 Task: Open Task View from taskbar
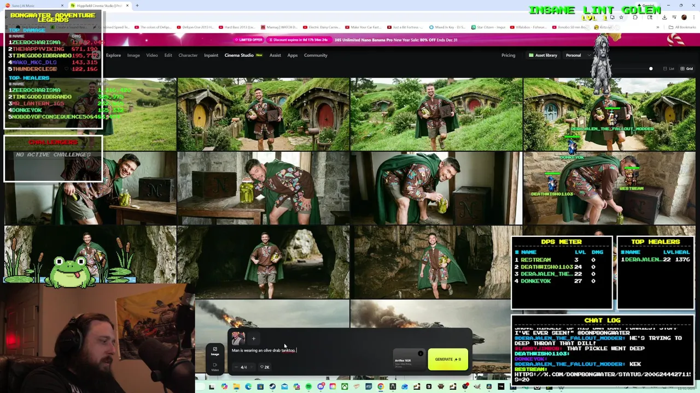tap(212, 386)
